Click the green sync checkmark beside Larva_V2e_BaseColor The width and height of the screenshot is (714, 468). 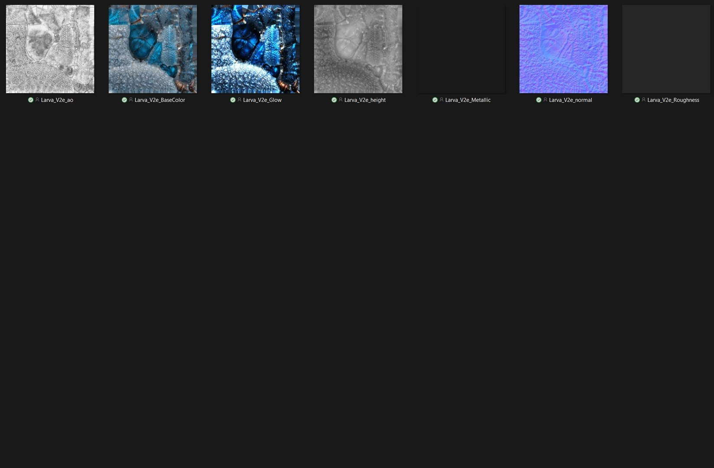[124, 100]
